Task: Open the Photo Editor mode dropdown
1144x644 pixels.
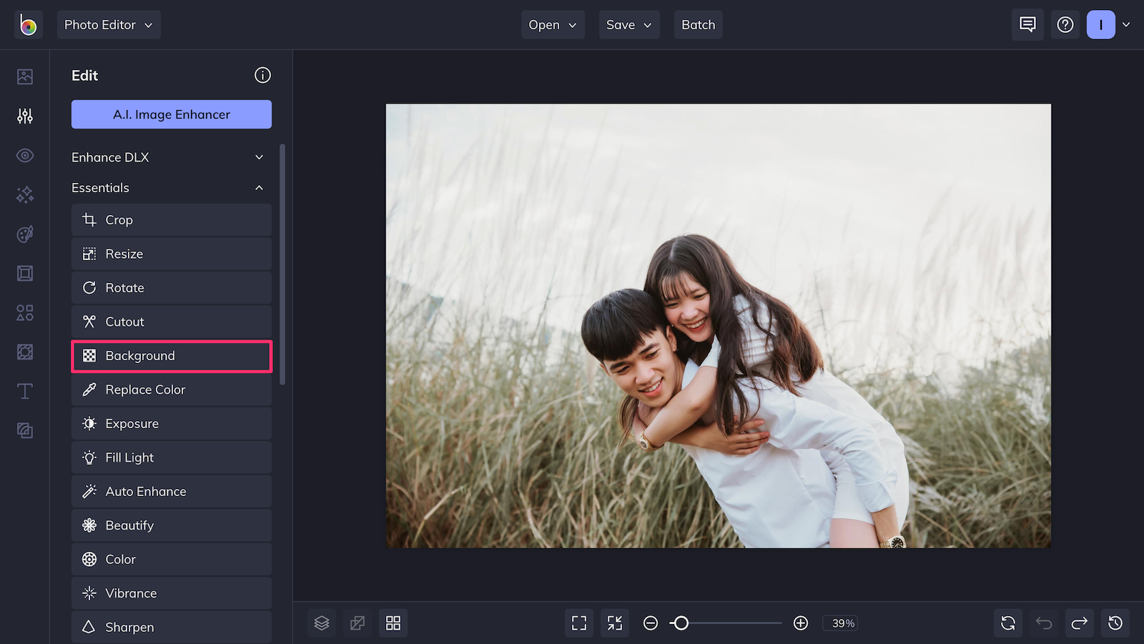Action: tap(109, 24)
